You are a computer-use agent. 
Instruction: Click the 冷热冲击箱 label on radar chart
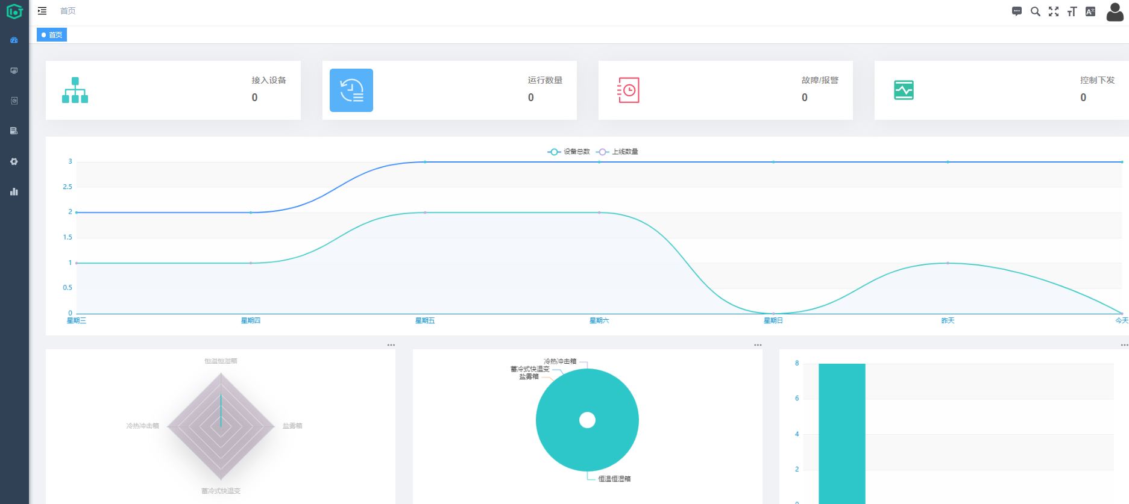(142, 426)
